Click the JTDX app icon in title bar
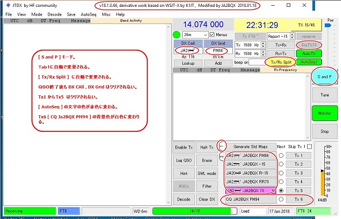The image size is (341, 219). pos(8,5)
